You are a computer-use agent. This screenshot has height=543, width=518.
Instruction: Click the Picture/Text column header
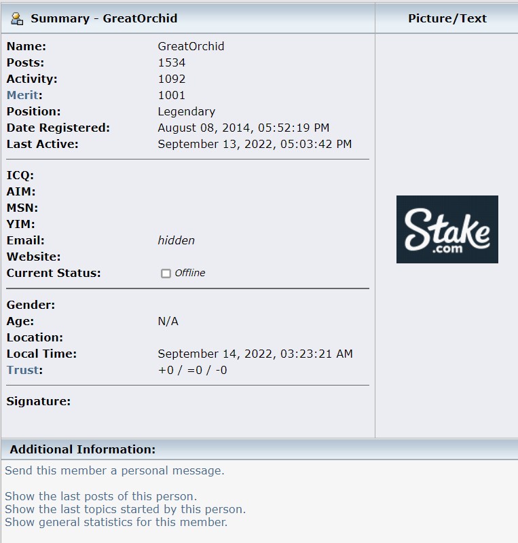click(447, 18)
